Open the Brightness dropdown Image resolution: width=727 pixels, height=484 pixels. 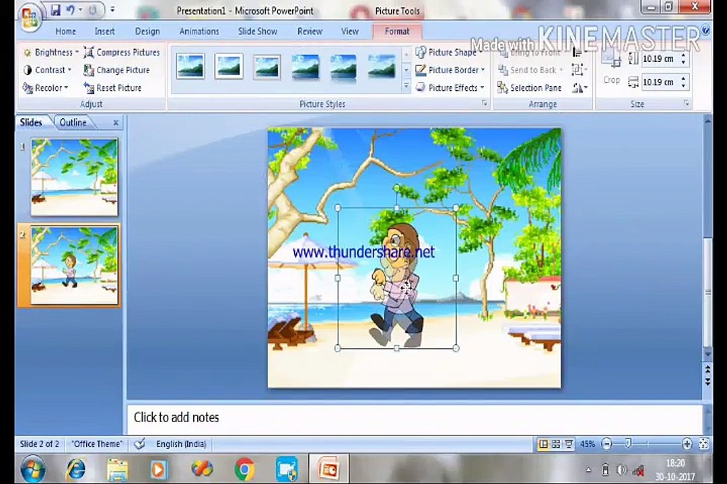point(51,52)
